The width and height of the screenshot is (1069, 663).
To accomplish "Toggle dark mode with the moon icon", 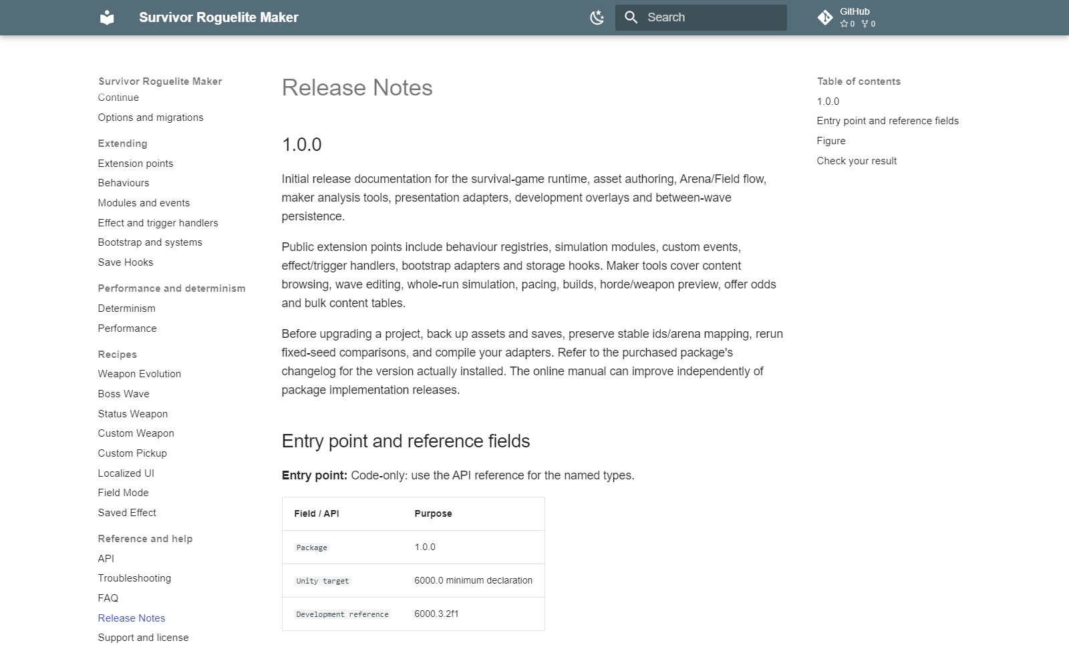I will pyautogui.click(x=597, y=17).
